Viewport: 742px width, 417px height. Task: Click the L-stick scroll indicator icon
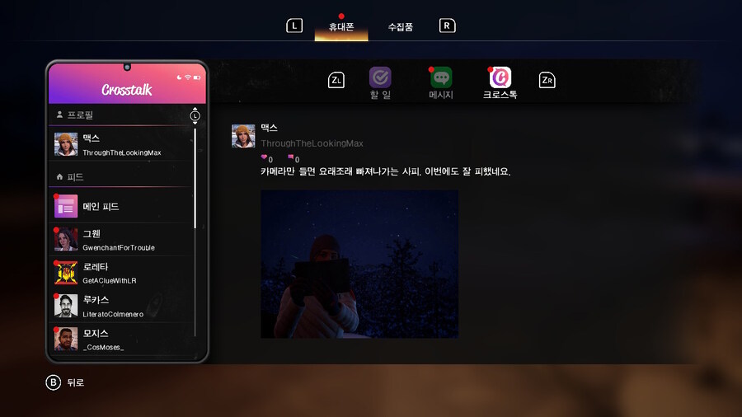[195, 116]
